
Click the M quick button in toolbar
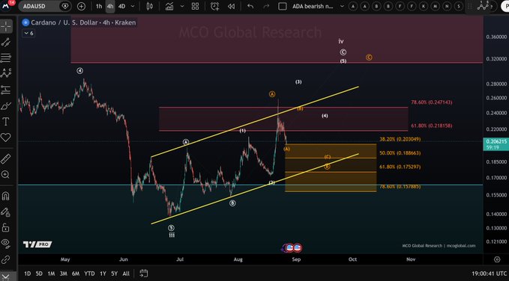click(436, 6)
